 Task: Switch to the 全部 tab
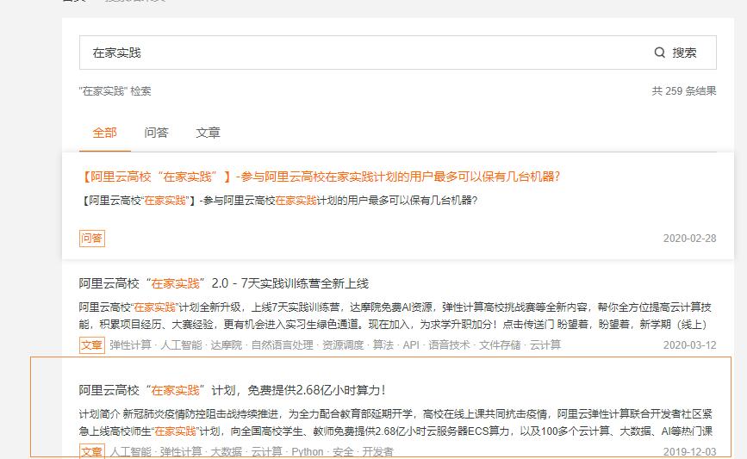pos(104,133)
